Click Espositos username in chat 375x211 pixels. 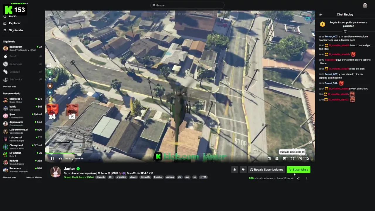tap(330, 60)
